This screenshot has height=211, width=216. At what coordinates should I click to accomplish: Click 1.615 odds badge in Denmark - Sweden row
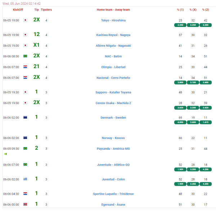point(206,122)
